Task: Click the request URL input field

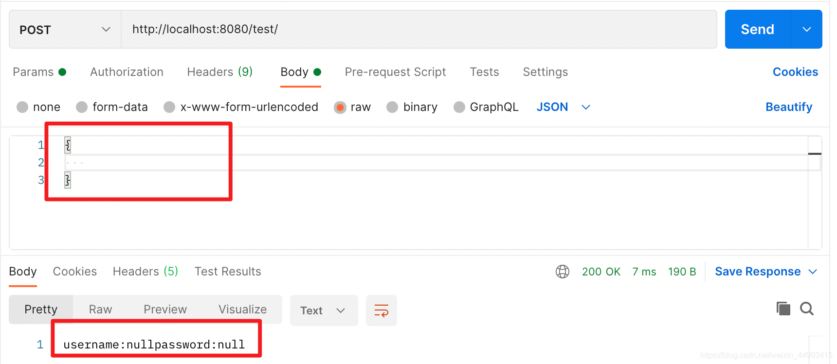Action: pyautogui.click(x=418, y=29)
